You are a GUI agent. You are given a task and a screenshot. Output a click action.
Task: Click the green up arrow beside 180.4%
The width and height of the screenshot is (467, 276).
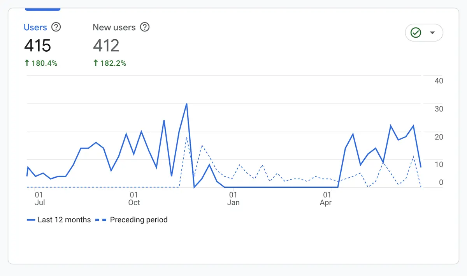point(27,63)
